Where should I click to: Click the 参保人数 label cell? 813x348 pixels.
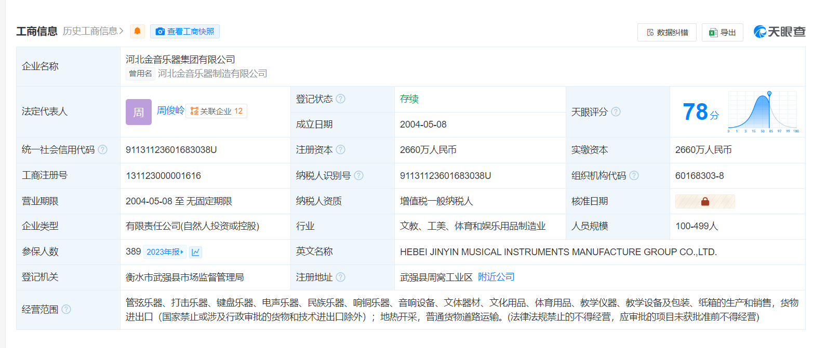coord(69,252)
